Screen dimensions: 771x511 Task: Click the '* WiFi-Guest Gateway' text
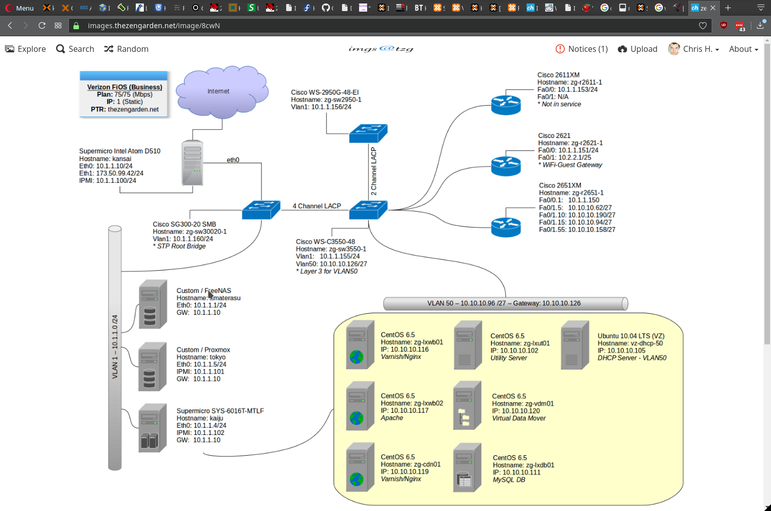570,165
